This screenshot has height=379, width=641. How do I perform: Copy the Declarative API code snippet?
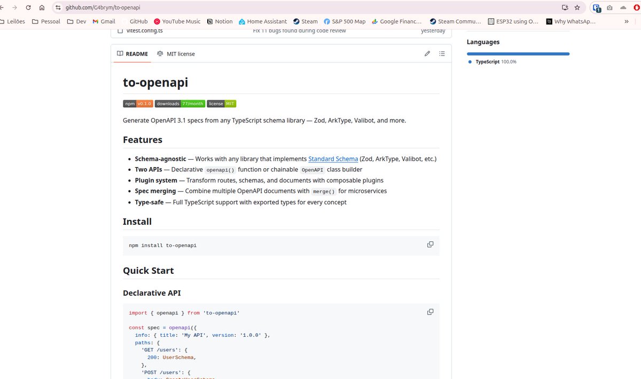[x=430, y=312]
